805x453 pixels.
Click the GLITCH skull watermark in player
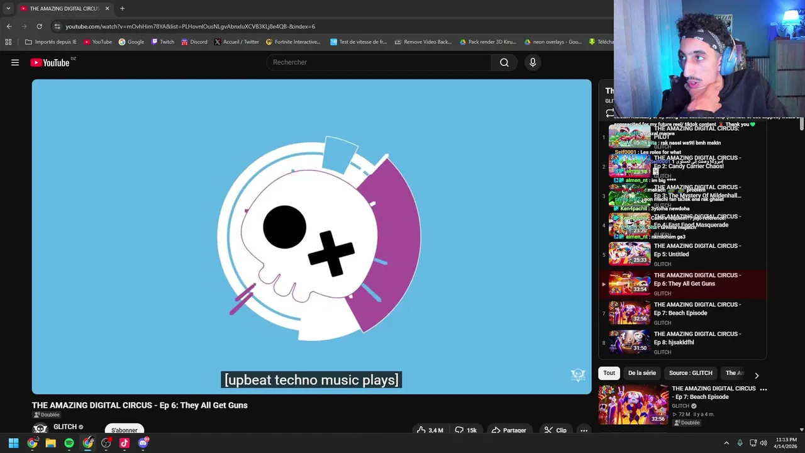point(578,376)
